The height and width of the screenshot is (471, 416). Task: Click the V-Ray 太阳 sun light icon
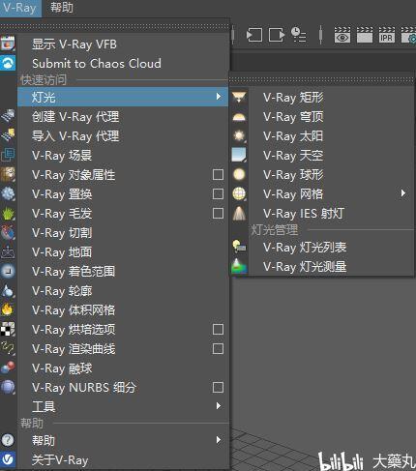tap(239, 135)
